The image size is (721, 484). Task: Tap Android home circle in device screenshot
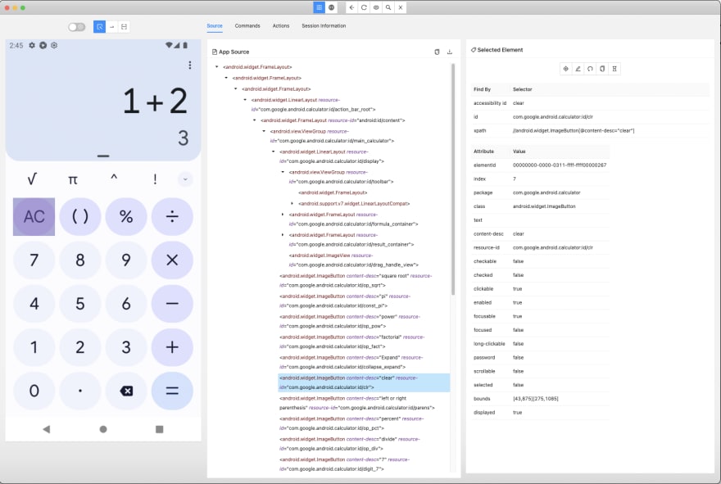(x=103, y=429)
